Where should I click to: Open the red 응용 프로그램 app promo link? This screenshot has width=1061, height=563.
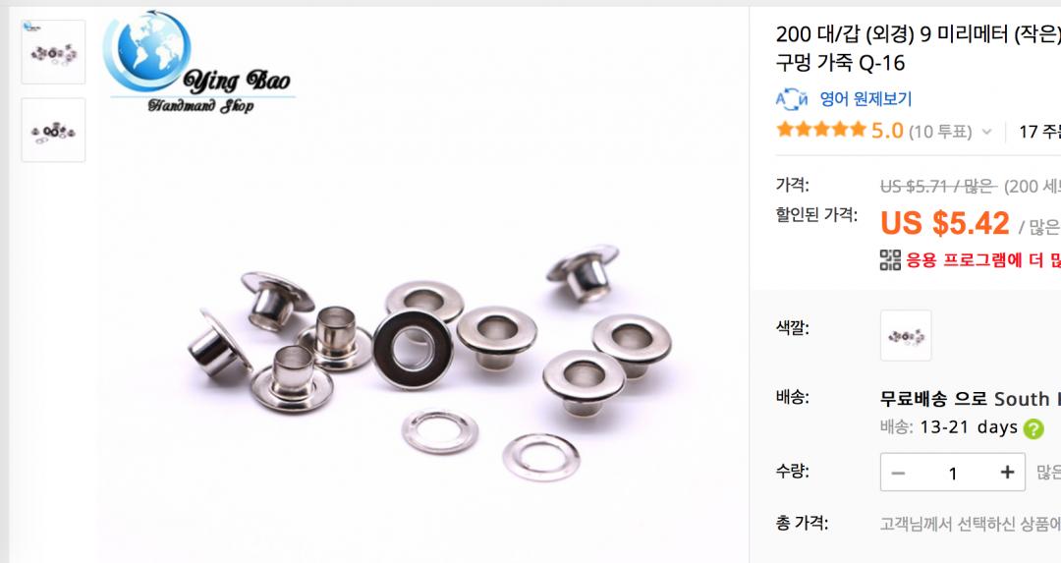pyautogui.click(x=983, y=259)
